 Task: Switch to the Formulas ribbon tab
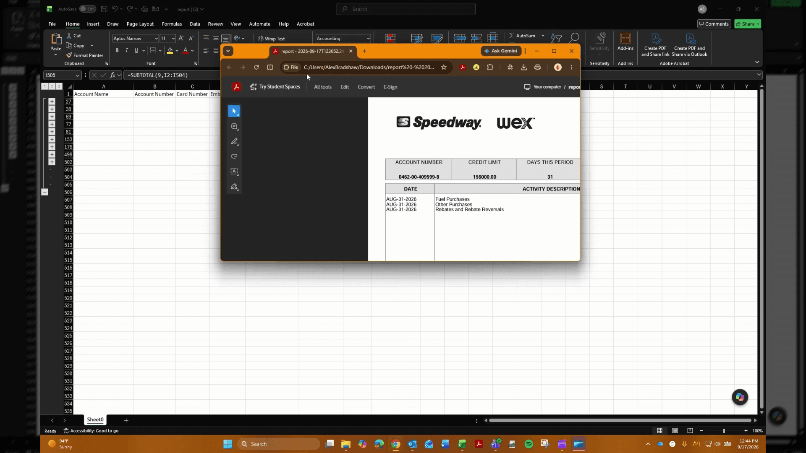click(172, 24)
